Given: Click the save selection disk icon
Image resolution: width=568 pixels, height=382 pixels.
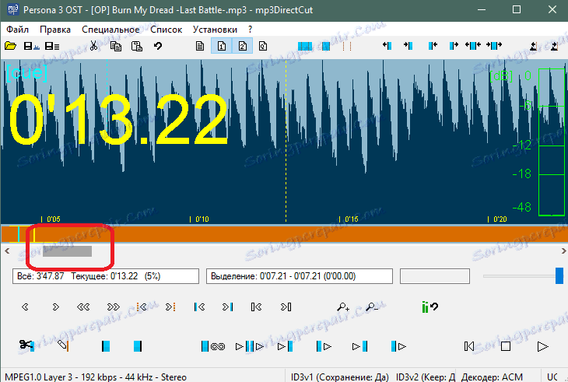Looking at the screenshot, I should coord(32,46).
